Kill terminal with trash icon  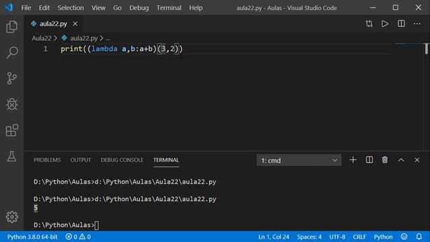385,160
